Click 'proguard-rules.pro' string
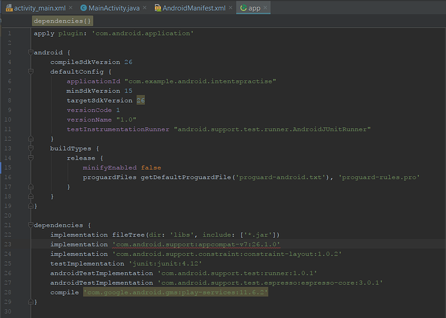Screen dimensions: 446x318 pos(379,177)
